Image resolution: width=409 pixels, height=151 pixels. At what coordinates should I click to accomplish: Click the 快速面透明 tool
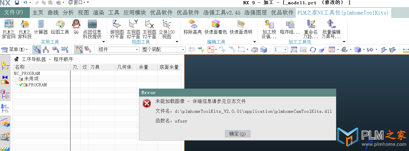(241, 27)
